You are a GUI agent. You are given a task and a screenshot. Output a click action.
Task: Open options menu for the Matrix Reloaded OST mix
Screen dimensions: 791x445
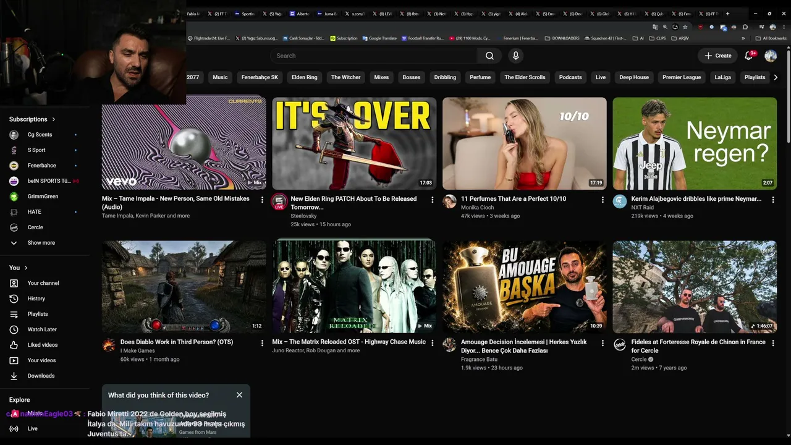(x=433, y=343)
